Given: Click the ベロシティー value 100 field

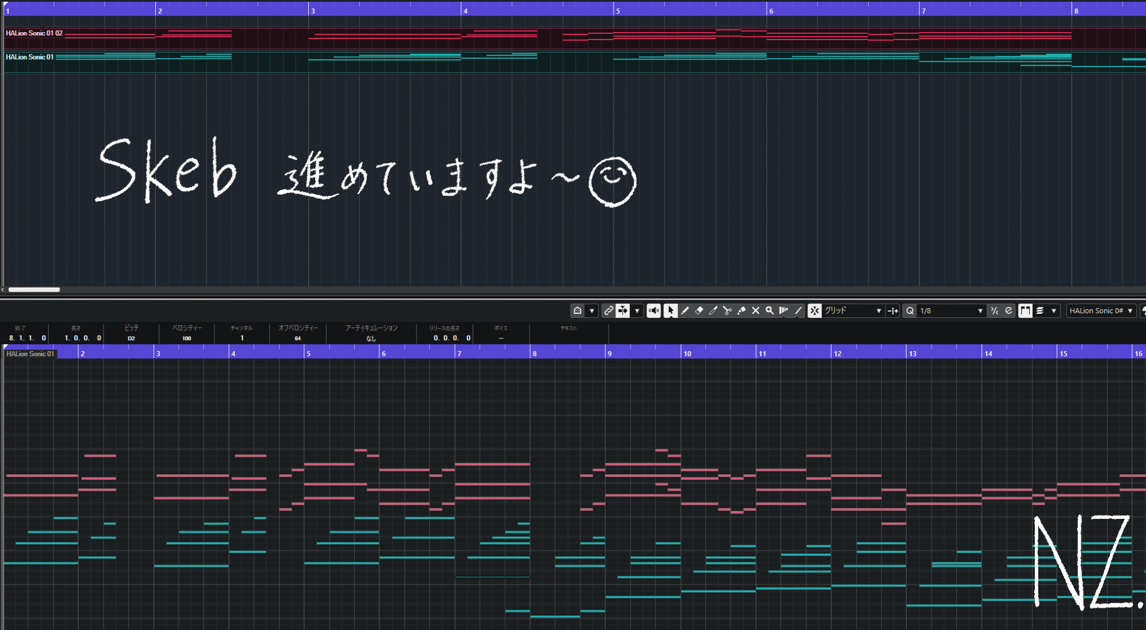Looking at the screenshot, I should click(186, 338).
